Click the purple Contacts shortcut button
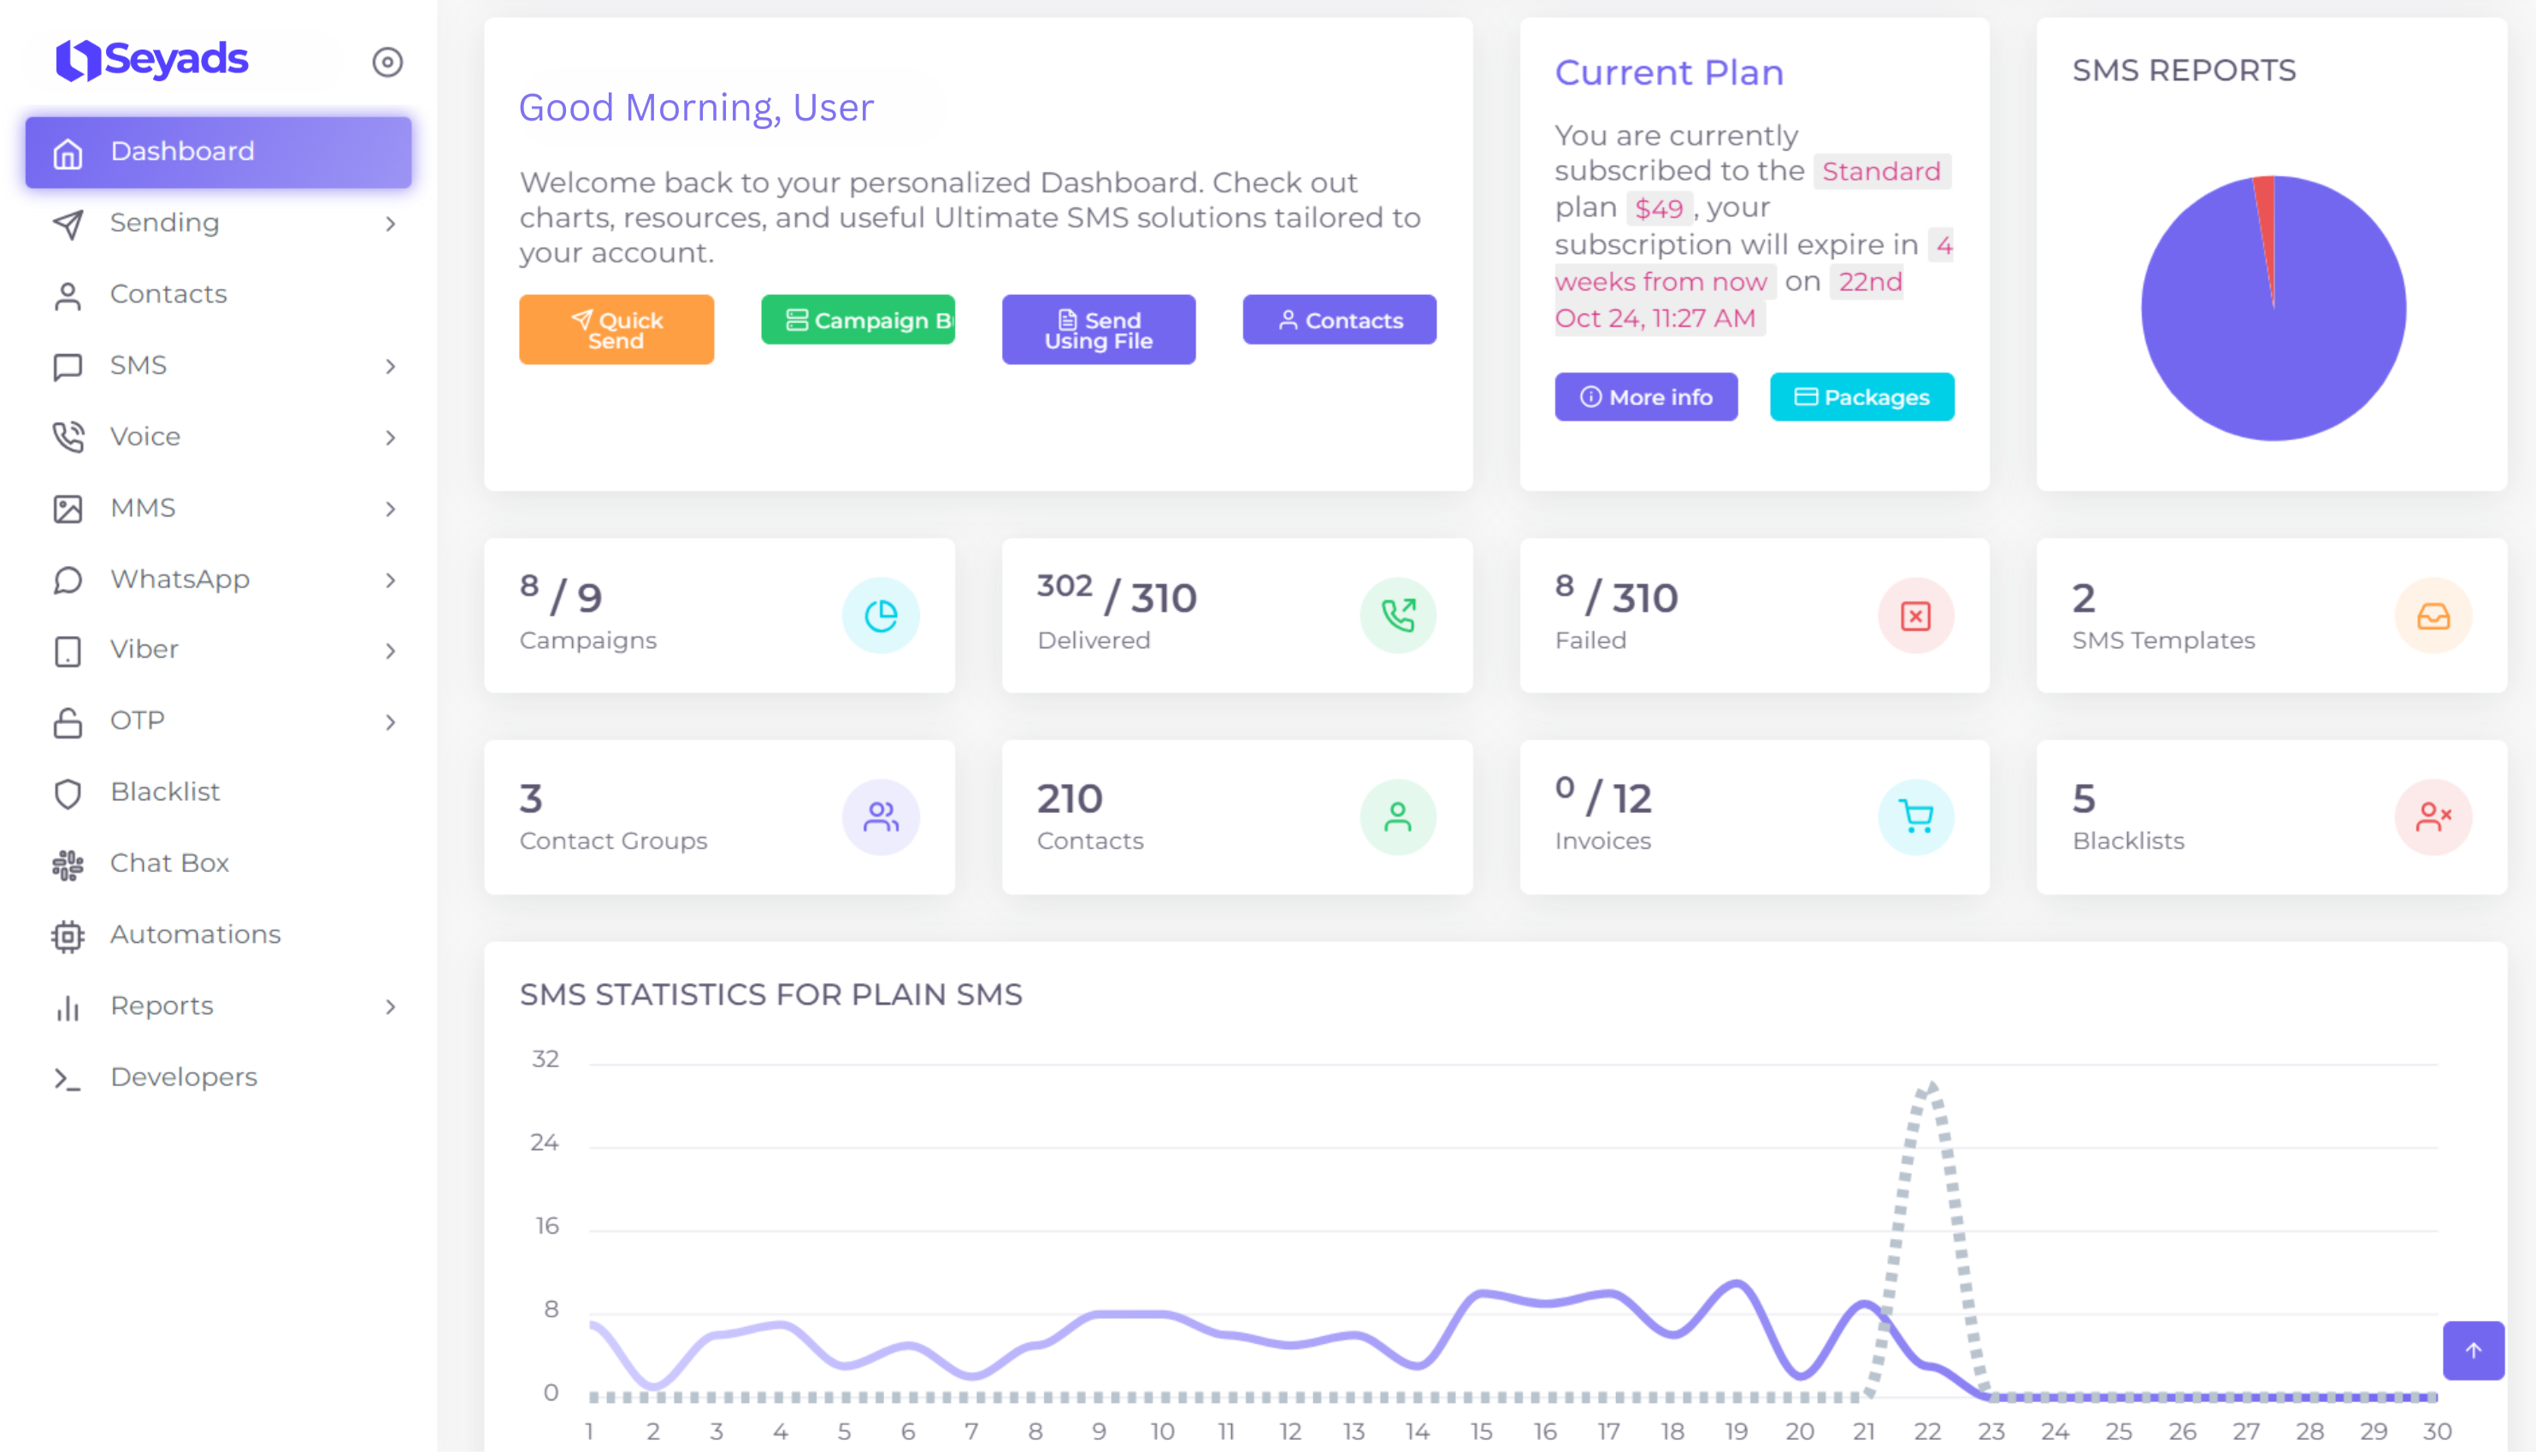Image resolution: width=2536 pixels, height=1456 pixels. [x=1339, y=320]
